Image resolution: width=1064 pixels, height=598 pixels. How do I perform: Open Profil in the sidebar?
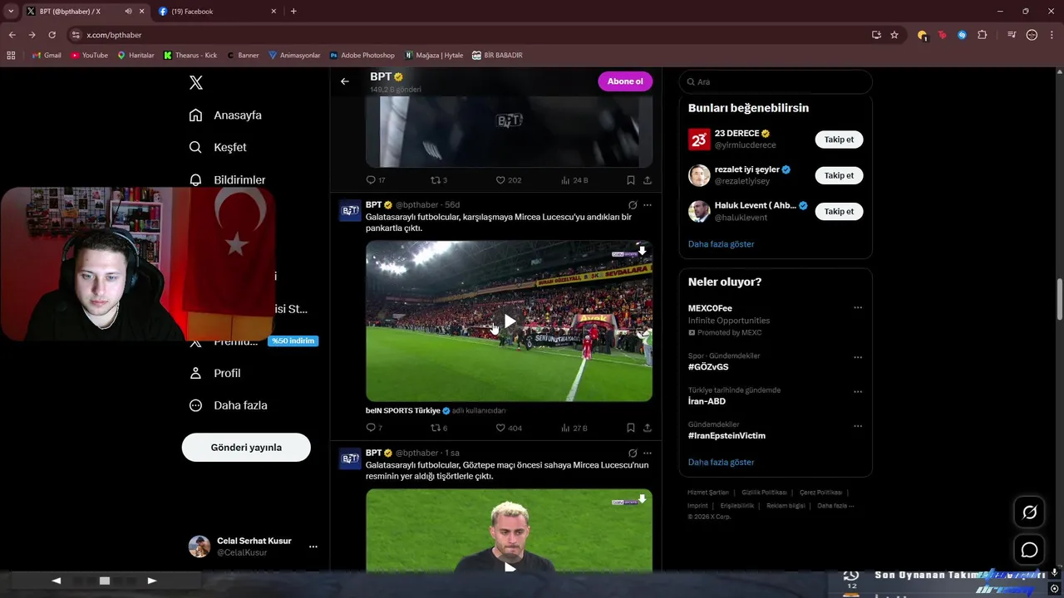point(214,373)
